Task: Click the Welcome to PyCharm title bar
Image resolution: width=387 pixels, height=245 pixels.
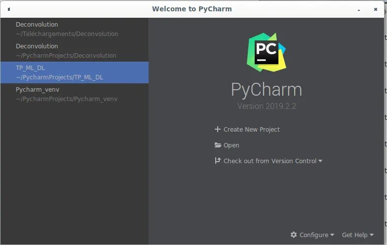Action: (x=192, y=9)
